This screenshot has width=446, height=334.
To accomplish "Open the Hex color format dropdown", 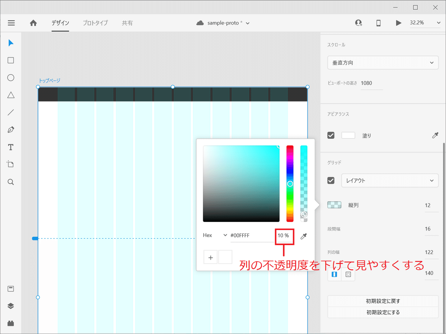I will coord(215,235).
